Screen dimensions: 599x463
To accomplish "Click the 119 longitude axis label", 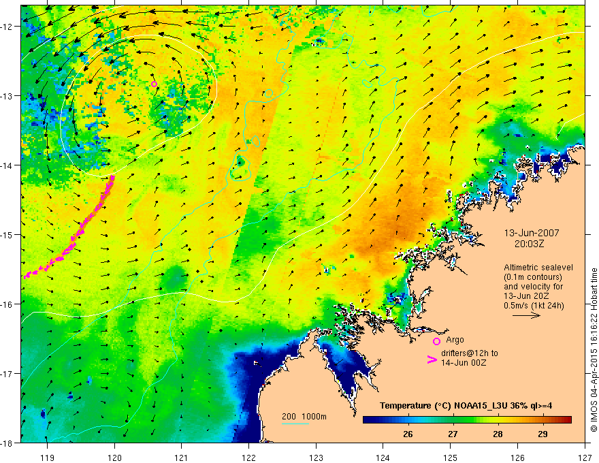I will click(x=48, y=458).
